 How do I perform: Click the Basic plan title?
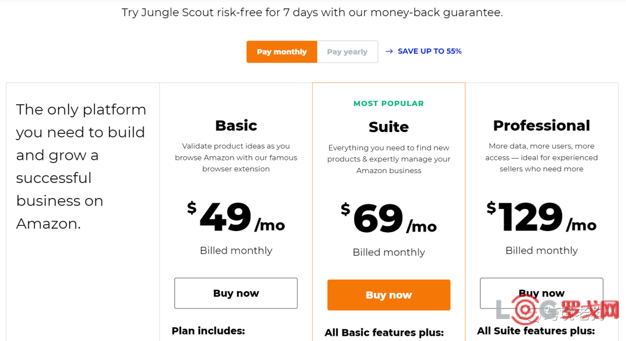point(236,126)
